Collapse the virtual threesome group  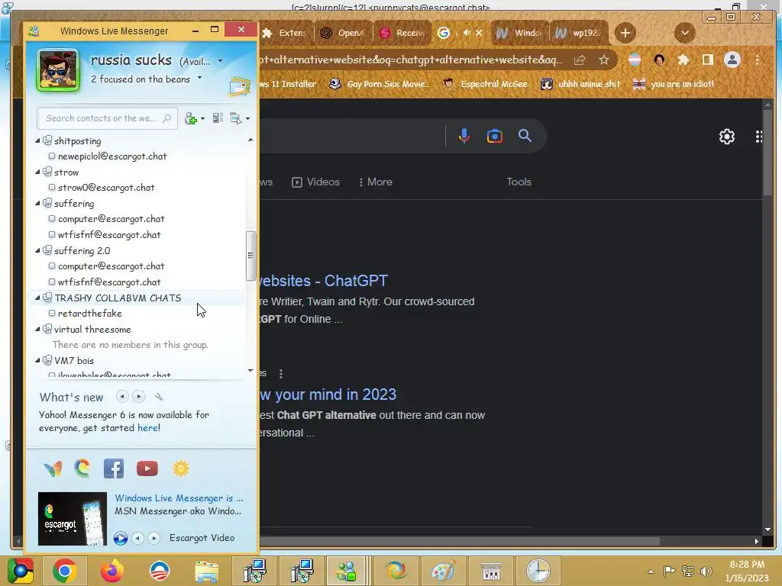37,330
